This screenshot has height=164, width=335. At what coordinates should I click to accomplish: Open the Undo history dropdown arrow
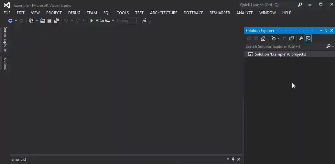coord(72,21)
